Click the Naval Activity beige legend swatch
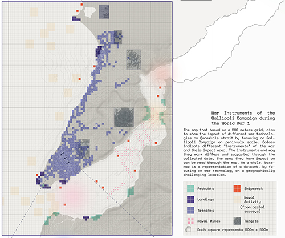The width and height of the screenshot is (285, 238). pyautogui.click(x=237, y=200)
